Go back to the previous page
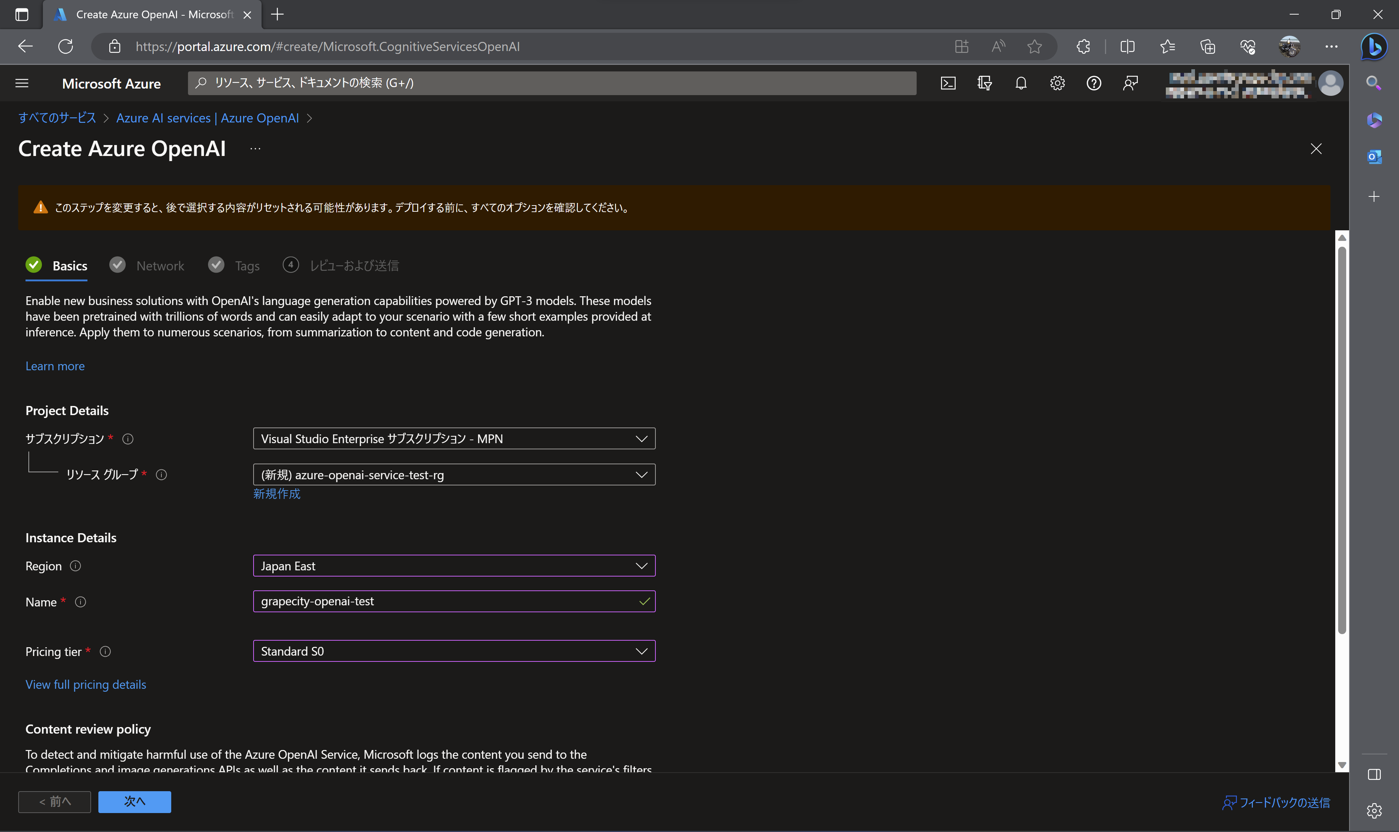1399x832 pixels. (x=25, y=47)
